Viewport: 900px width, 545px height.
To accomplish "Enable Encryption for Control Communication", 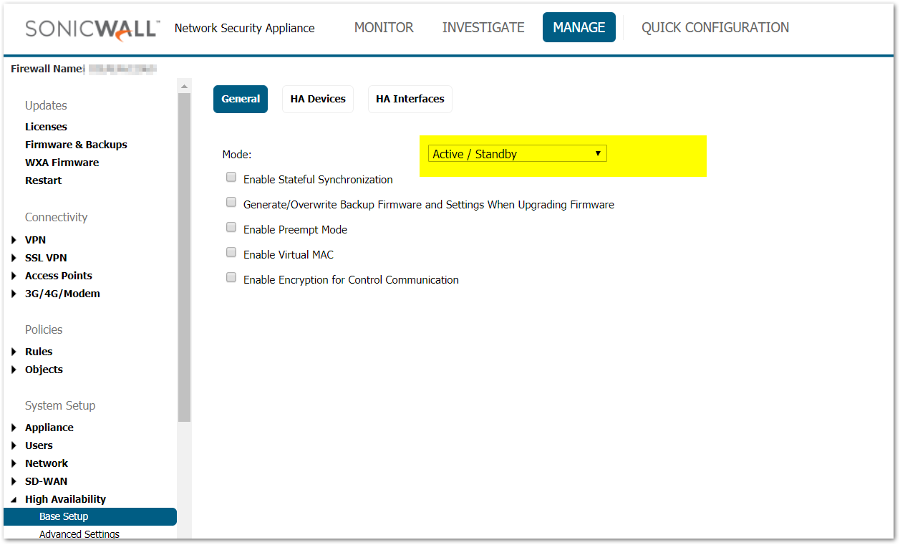I will tap(231, 278).
